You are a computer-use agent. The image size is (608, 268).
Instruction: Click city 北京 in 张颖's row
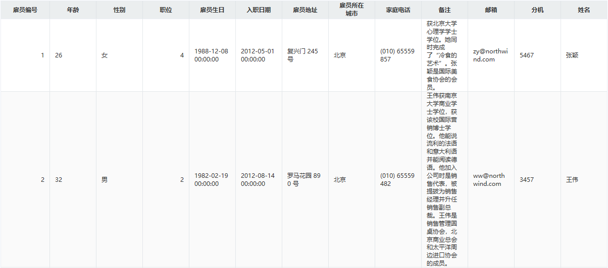tap(351, 55)
